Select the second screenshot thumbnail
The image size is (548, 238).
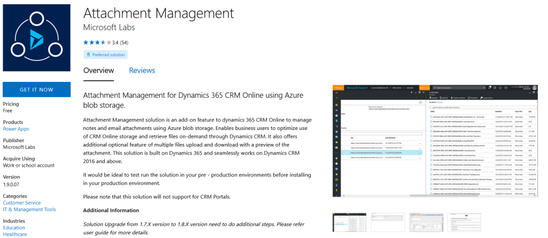(x=388, y=222)
